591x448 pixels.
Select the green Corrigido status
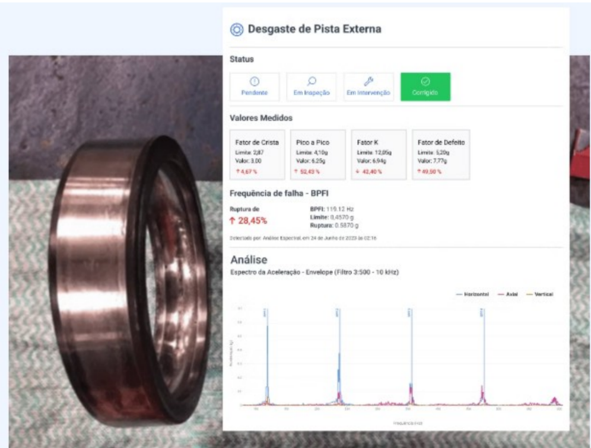(x=425, y=87)
